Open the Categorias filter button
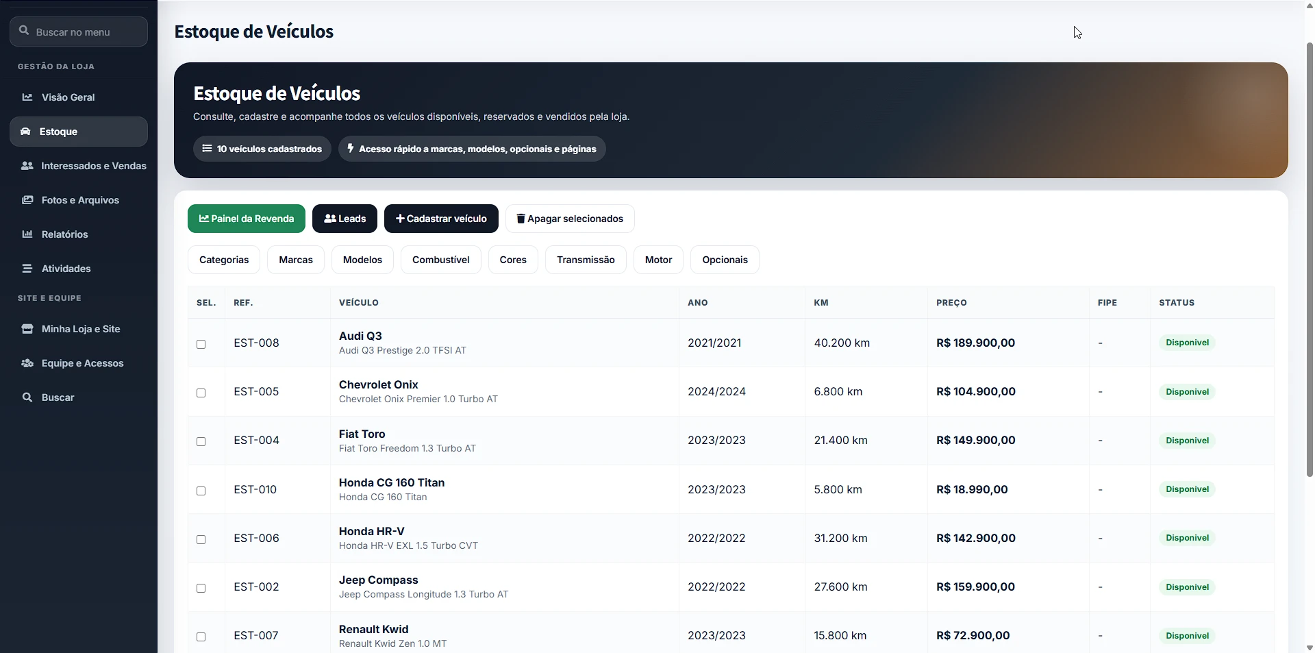This screenshot has height=653, width=1315. click(x=224, y=260)
